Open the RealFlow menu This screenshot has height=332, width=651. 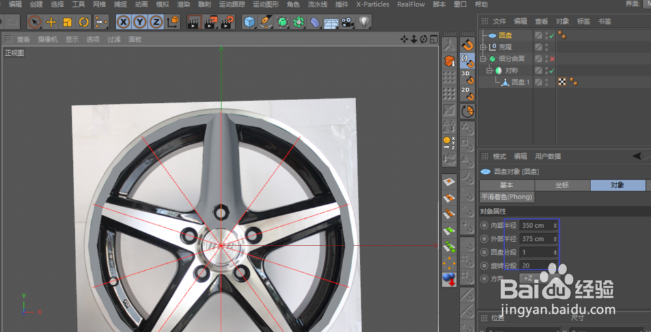tap(411, 5)
